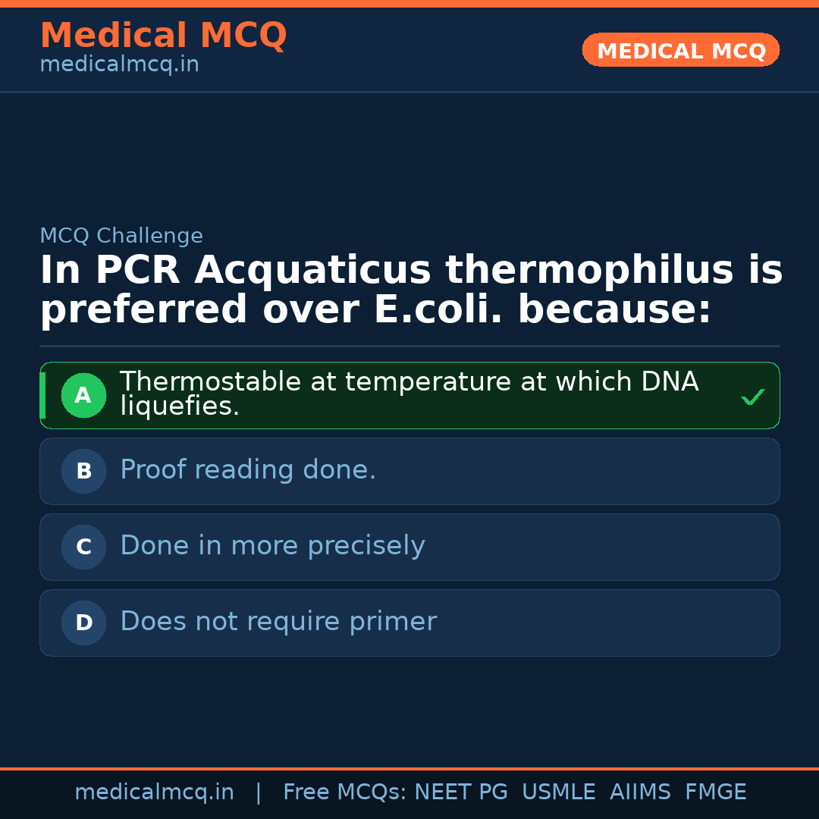The height and width of the screenshot is (819, 819).
Task: Click the large Medical MCQ header title
Action: [163, 36]
